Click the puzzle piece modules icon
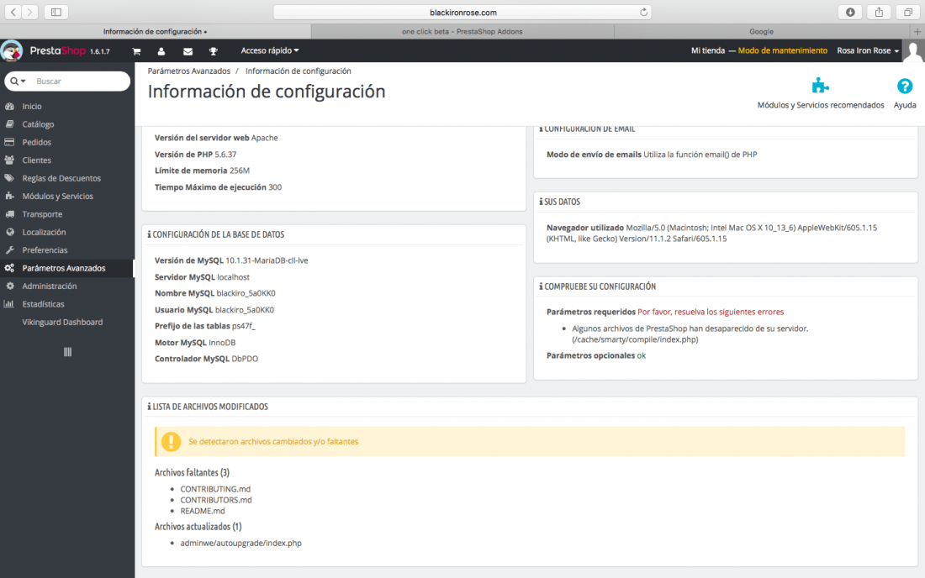 point(820,86)
